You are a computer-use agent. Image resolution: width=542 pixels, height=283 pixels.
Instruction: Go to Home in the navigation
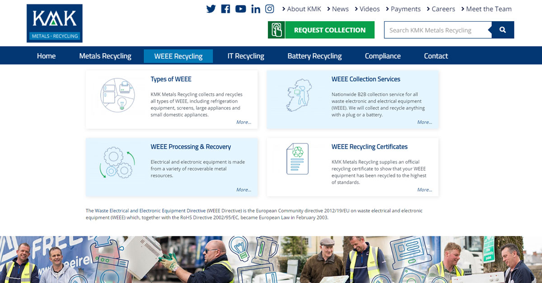coord(47,56)
